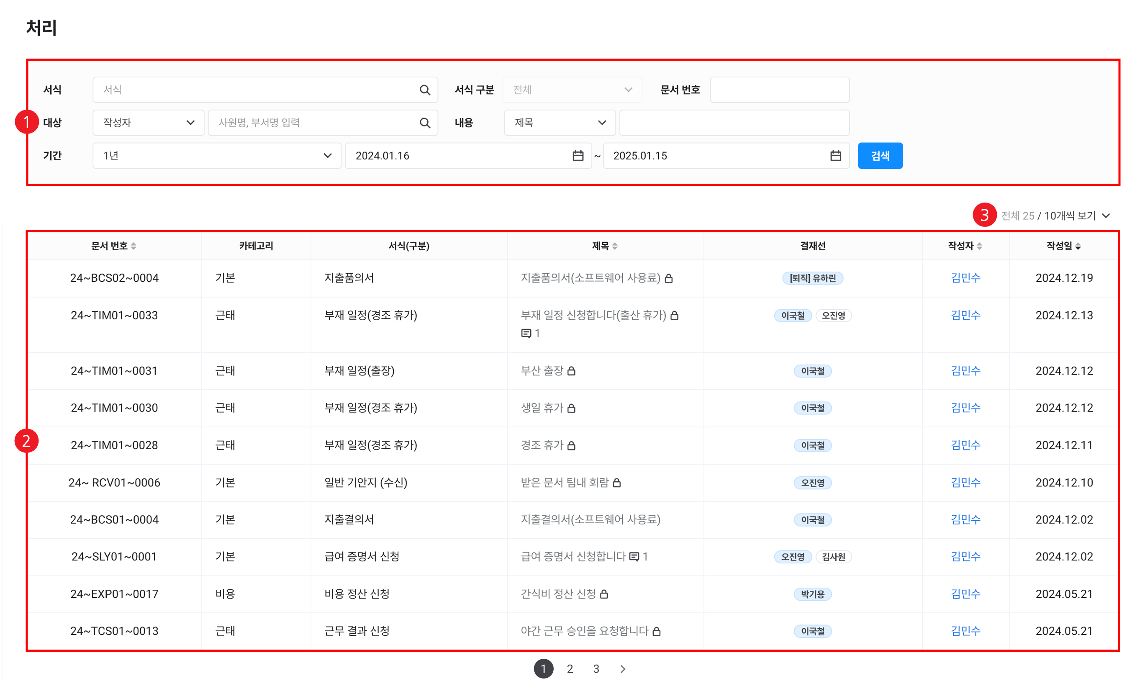This screenshot has height=681, width=1145.
Task: Click the 문서 번호 input field
Action: click(x=779, y=90)
